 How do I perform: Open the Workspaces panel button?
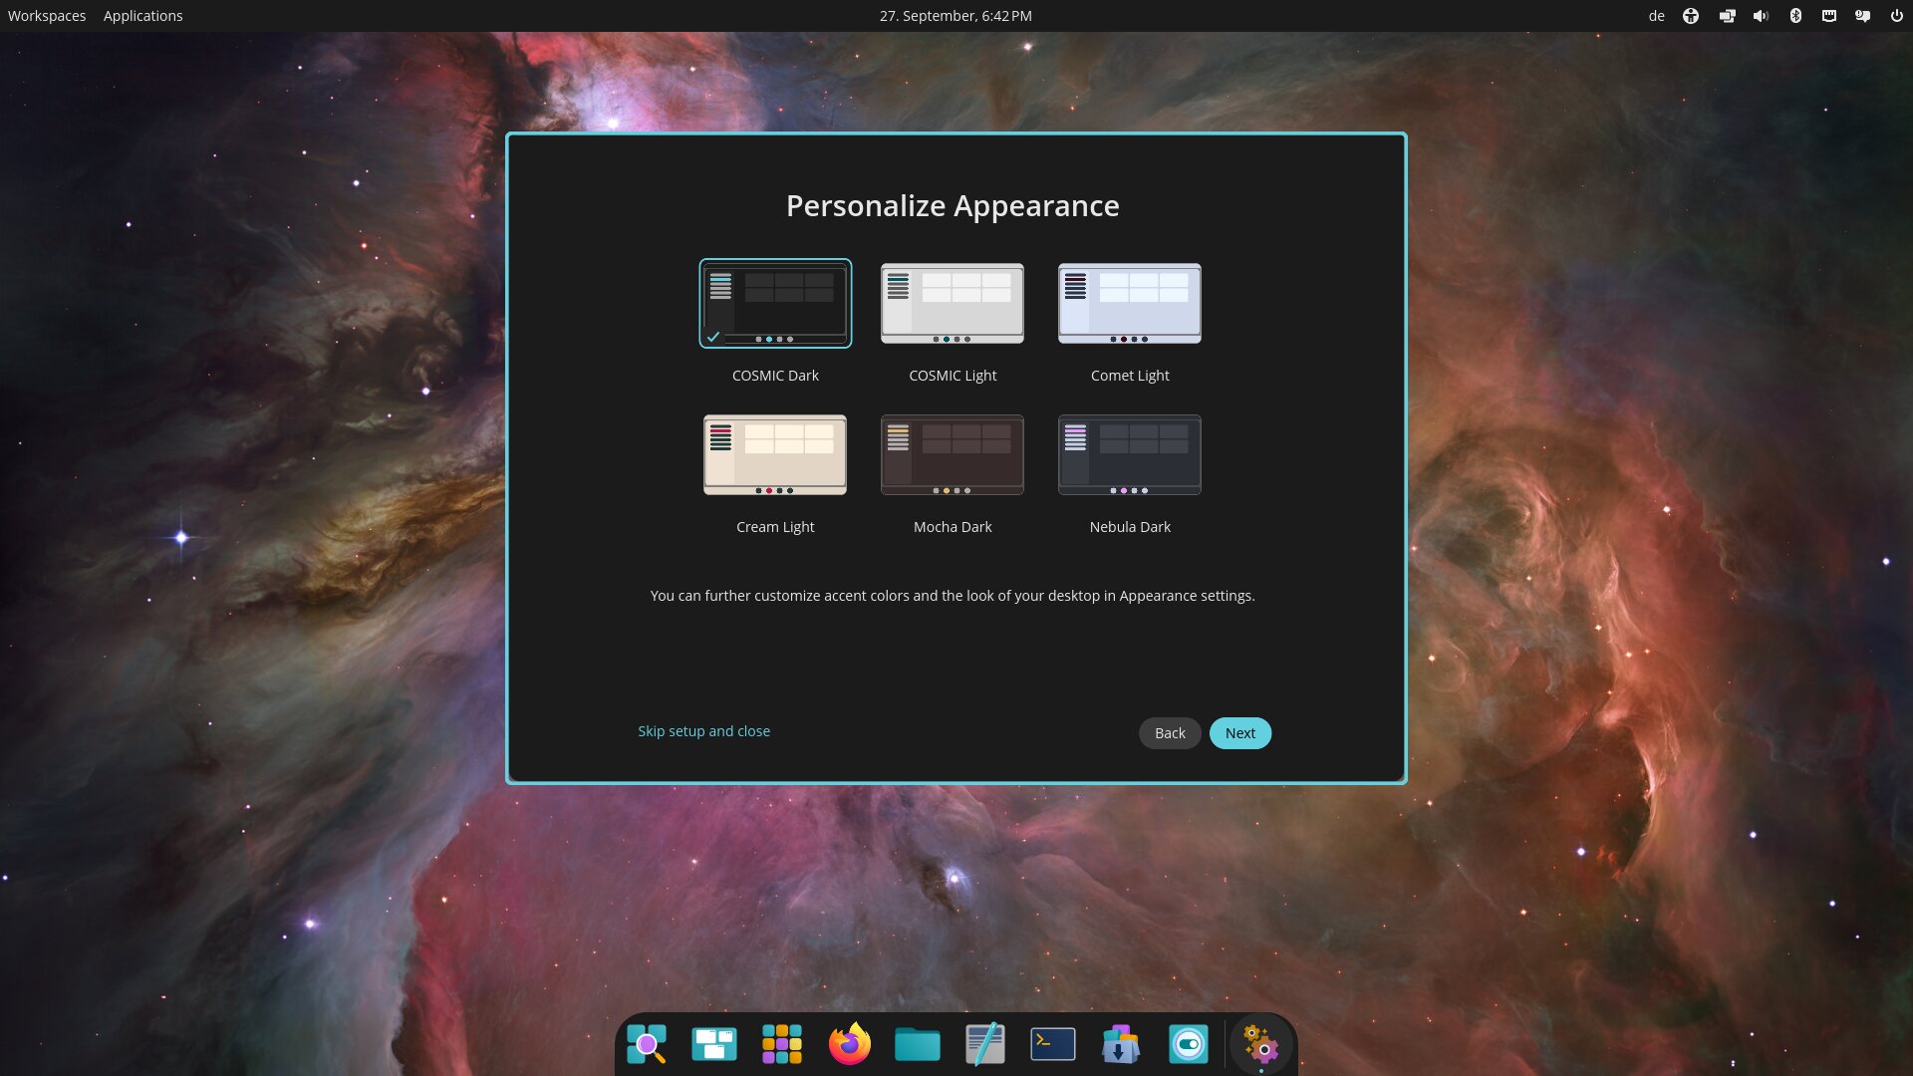click(x=47, y=16)
